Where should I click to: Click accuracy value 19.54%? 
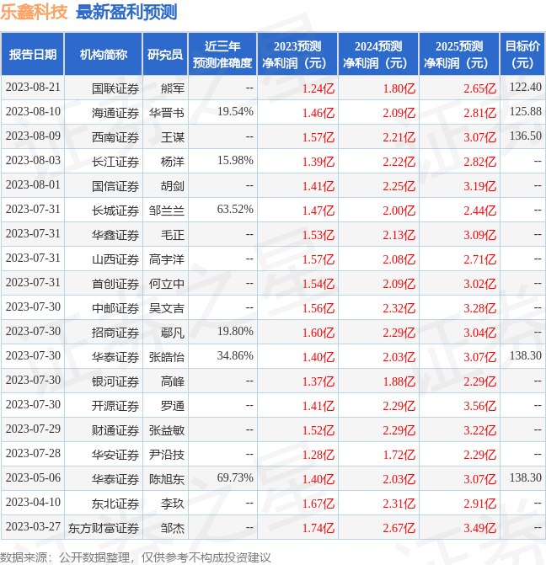click(235, 112)
